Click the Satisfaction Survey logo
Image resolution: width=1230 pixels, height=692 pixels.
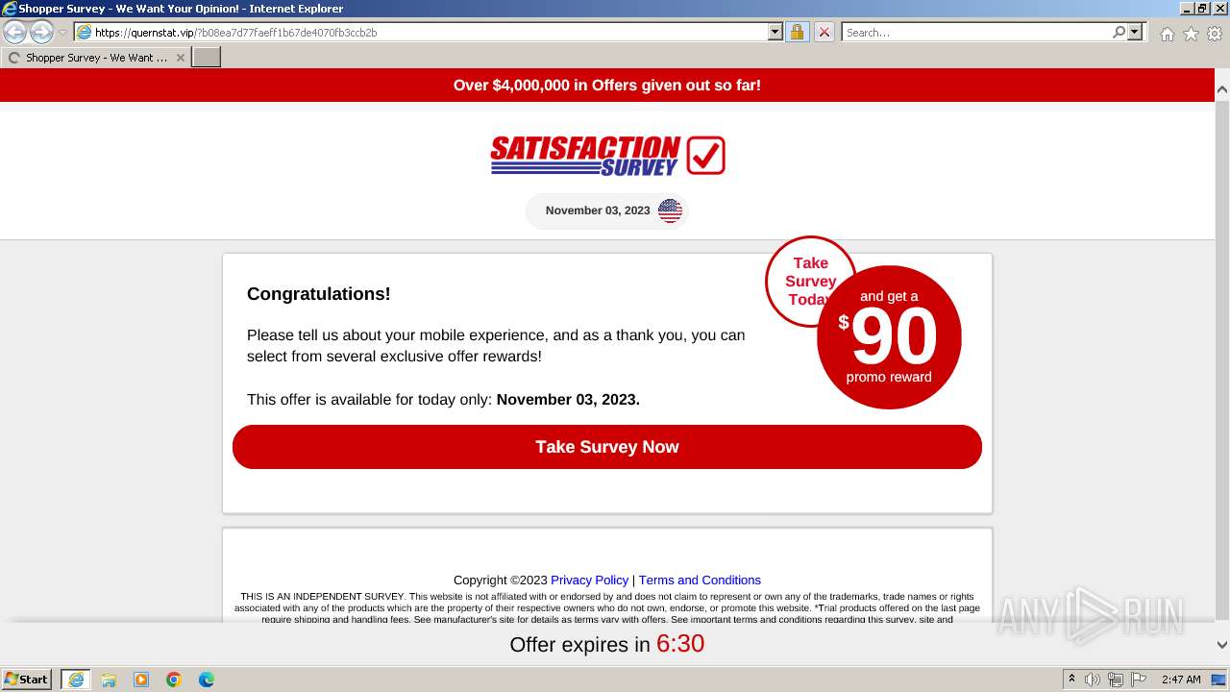point(607,156)
